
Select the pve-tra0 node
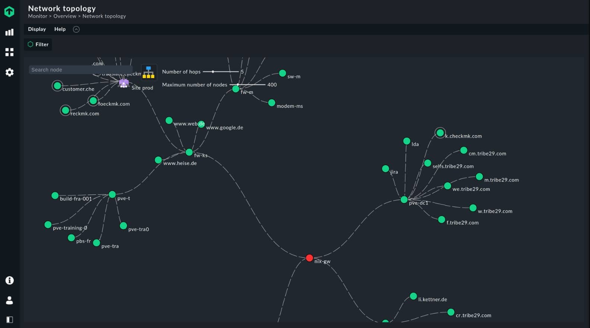click(123, 226)
